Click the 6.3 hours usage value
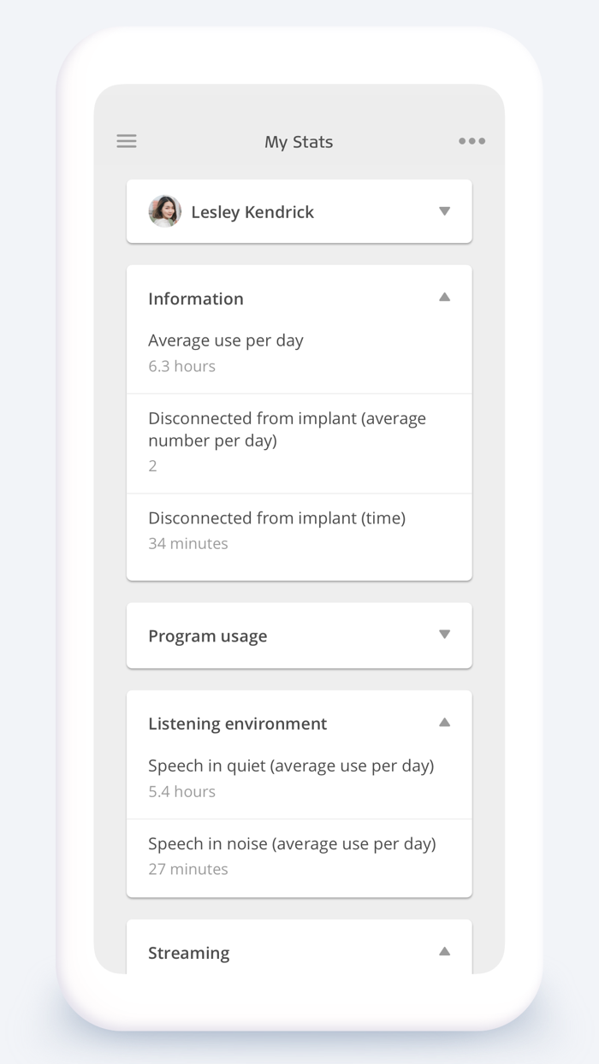599x1064 pixels. (181, 365)
